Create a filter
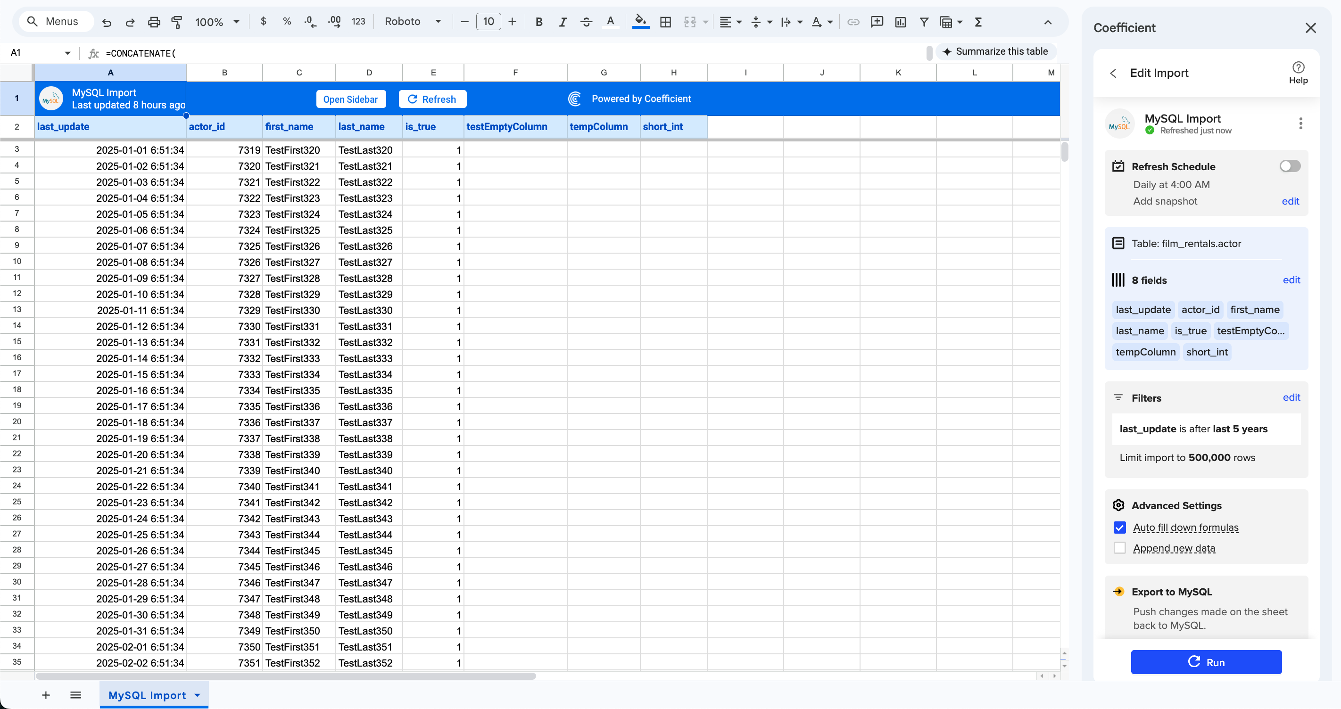The image size is (1341, 709). pos(924,21)
